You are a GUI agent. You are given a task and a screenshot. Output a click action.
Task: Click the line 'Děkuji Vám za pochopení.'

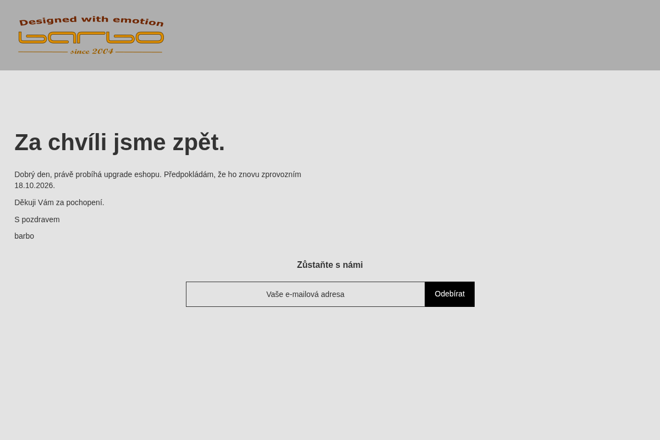point(59,202)
